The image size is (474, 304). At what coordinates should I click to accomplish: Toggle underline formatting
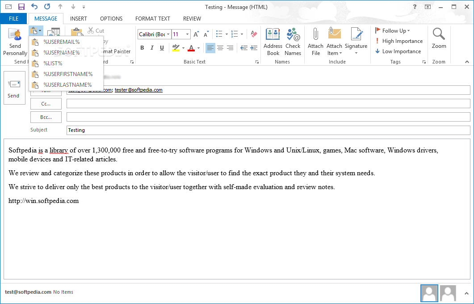pyautogui.click(x=162, y=48)
